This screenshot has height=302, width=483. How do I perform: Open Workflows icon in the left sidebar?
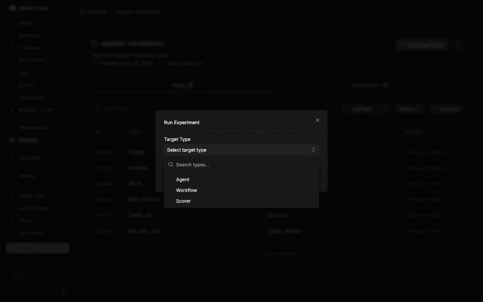point(12,36)
